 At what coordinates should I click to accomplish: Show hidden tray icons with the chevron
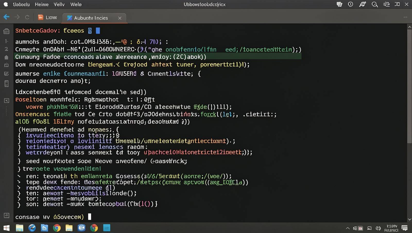(x=348, y=228)
